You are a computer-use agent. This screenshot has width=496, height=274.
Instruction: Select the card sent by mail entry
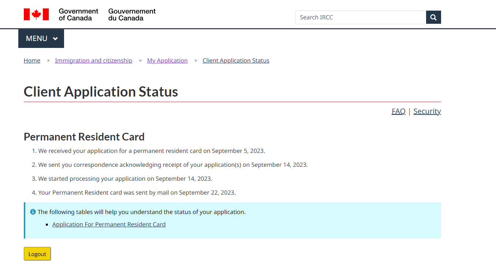(137, 192)
